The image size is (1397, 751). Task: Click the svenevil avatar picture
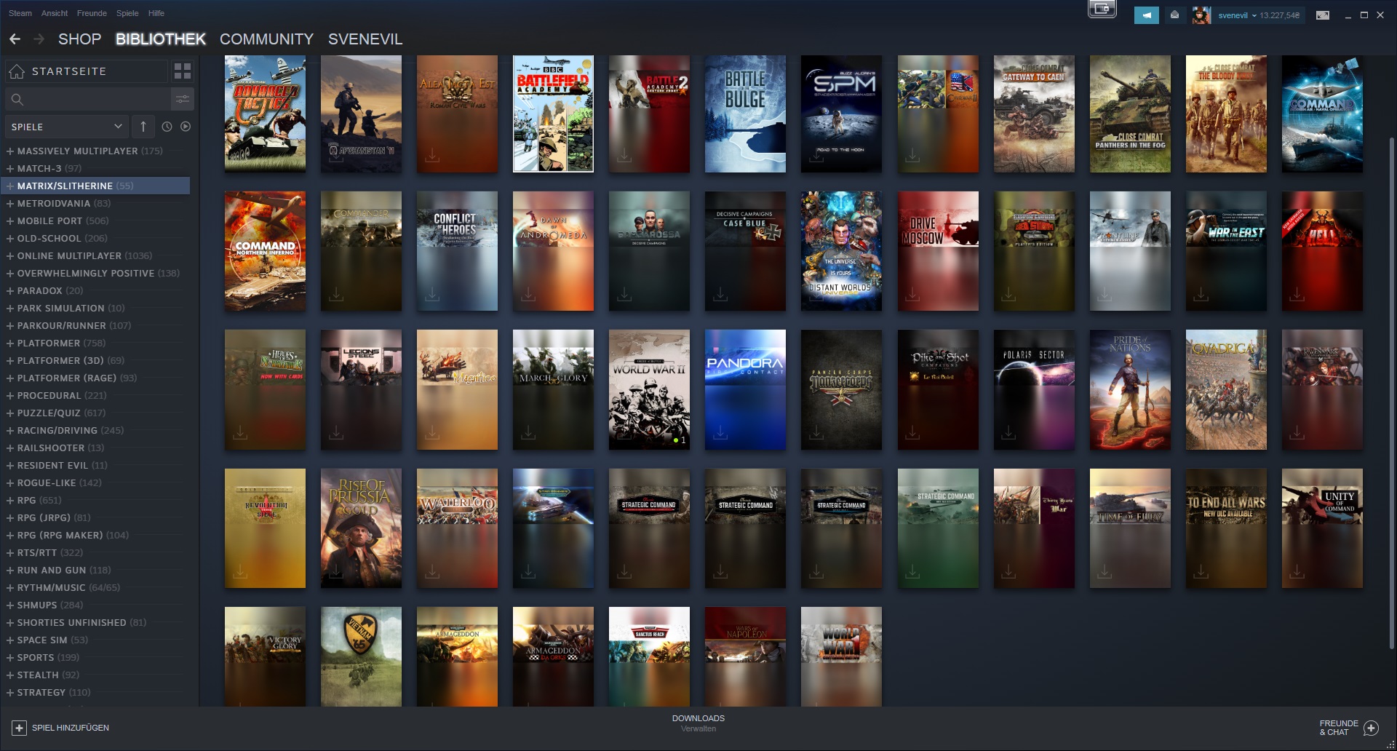[1201, 15]
